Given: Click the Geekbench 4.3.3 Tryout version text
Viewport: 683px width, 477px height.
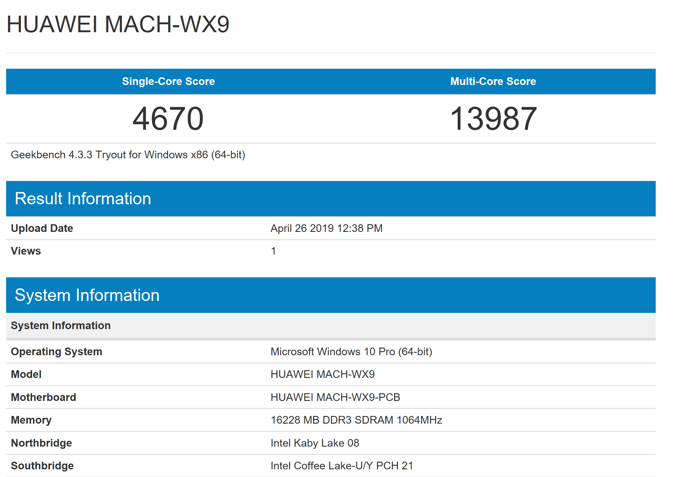Looking at the screenshot, I should 128,155.
